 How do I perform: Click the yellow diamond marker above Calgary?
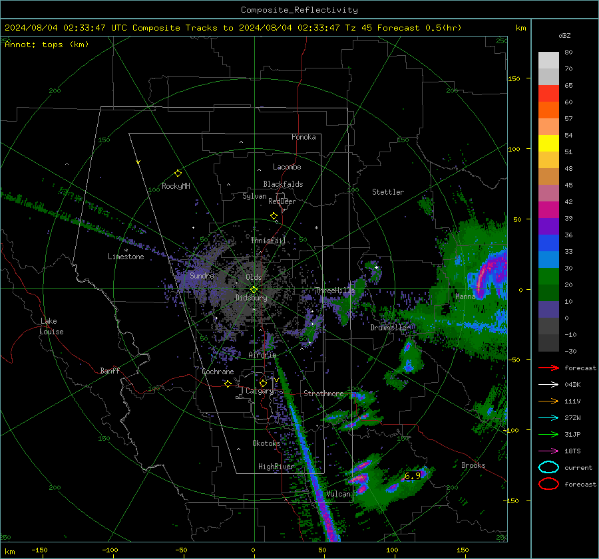click(263, 383)
